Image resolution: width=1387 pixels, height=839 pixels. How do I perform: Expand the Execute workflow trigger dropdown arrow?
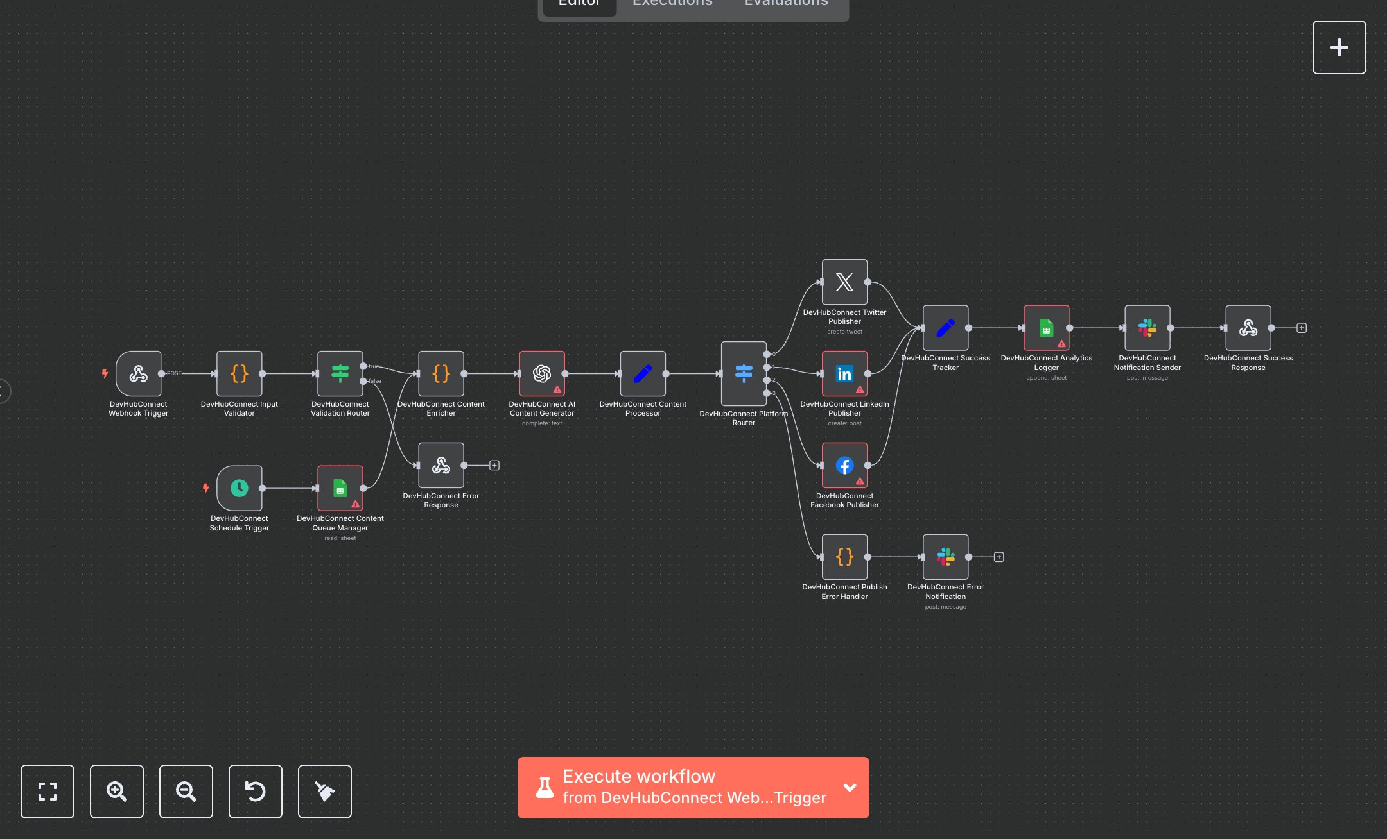tap(850, 788)
